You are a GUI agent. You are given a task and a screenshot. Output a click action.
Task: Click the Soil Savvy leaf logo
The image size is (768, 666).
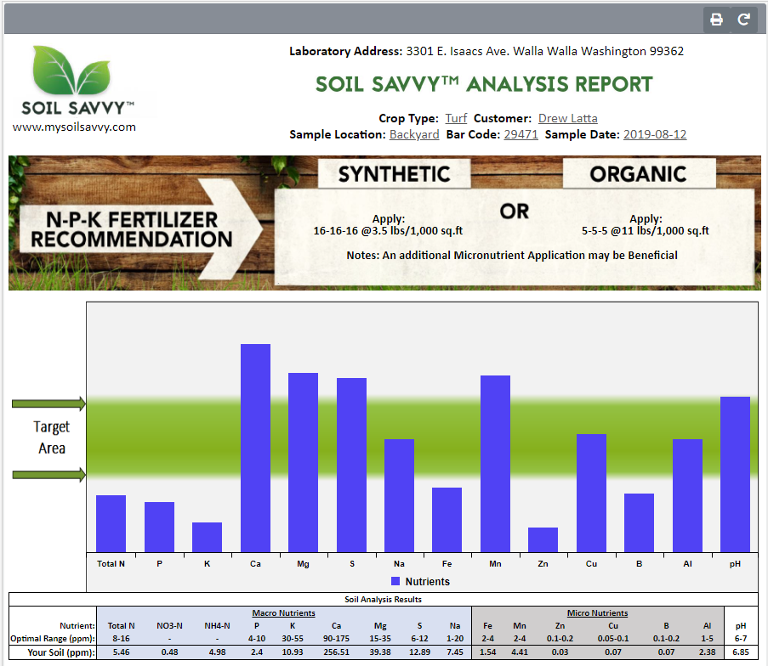point(82,72)
